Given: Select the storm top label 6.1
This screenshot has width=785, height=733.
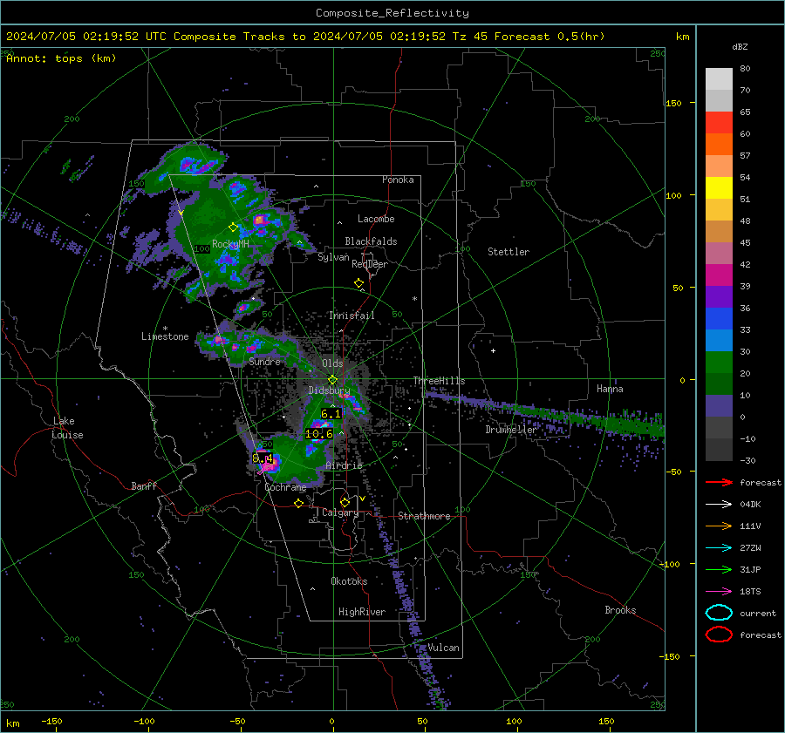Looking at the screenshot, I should pyautogui.click(x=331, y=414).
